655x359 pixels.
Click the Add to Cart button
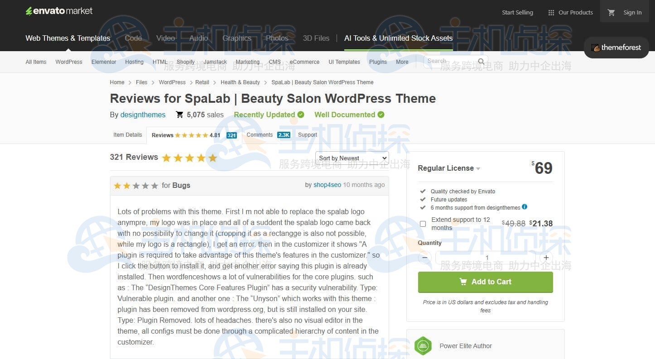(x=485, y=282)
